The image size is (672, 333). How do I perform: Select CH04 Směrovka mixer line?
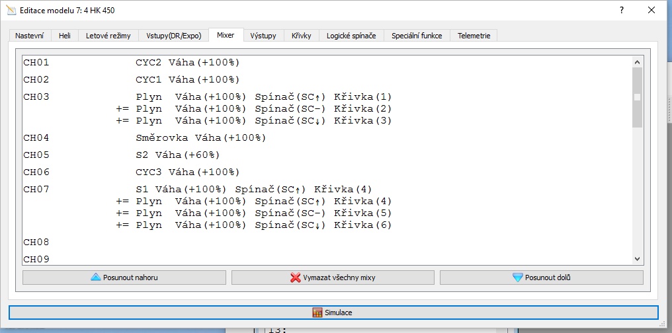click(200, 138)
